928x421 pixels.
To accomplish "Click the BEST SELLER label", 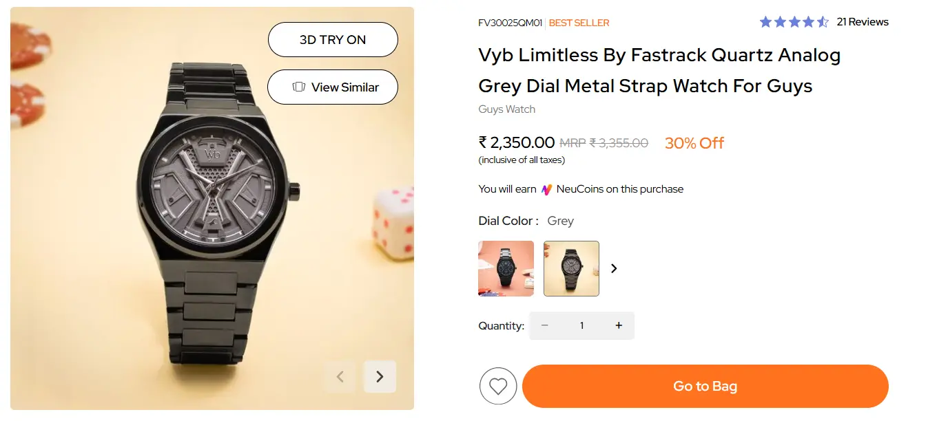I will tap(579, 23).
